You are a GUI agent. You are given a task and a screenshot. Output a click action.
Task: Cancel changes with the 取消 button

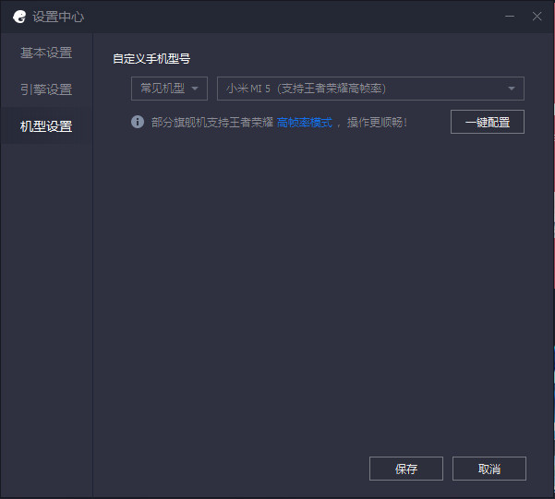(489, 469)
